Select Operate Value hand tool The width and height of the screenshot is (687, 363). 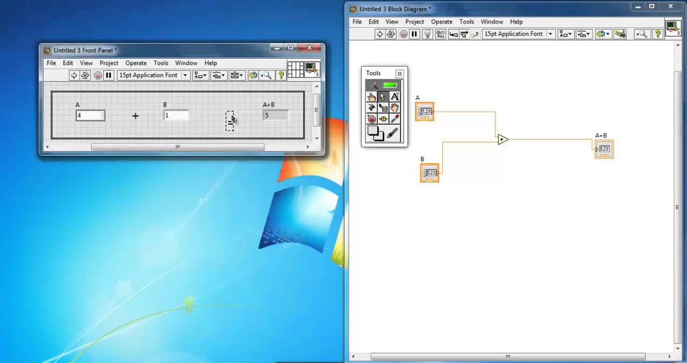(x=371, y=97)
